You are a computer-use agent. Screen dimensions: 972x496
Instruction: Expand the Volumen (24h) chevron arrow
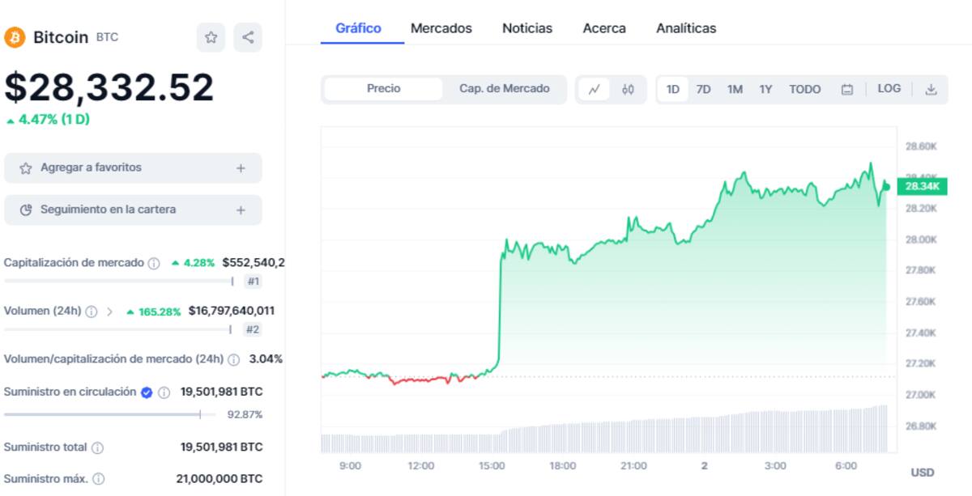(110, 311)
